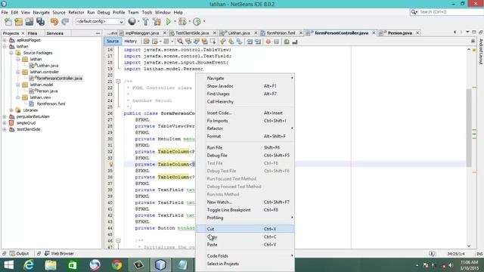Click the Windows Start button
The width and height of the screenshot is (484, 272).
click(x=8, y=265)
